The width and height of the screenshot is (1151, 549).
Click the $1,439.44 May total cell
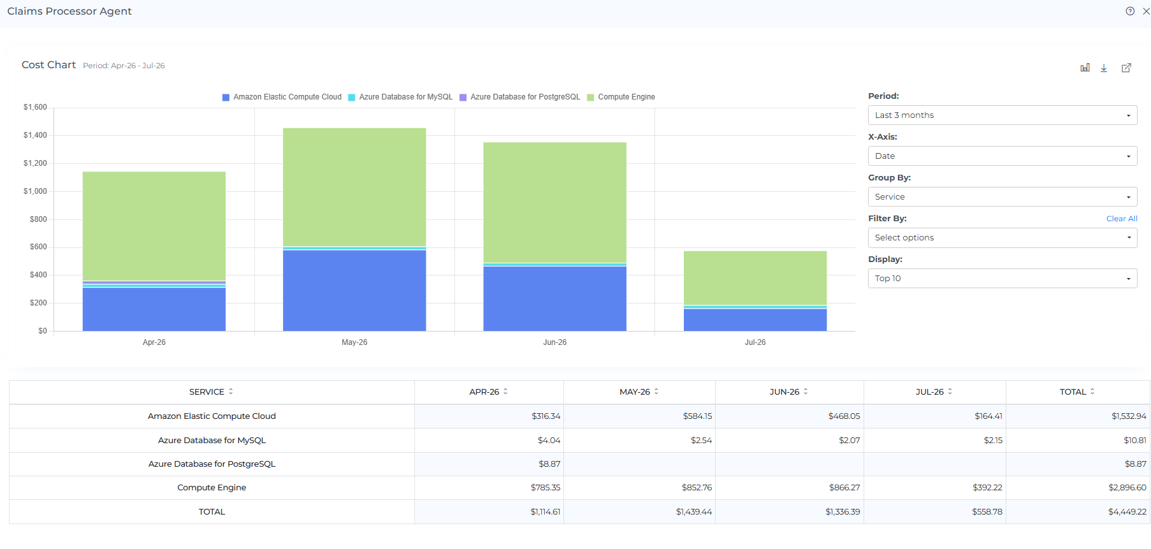tap(639, 512)
